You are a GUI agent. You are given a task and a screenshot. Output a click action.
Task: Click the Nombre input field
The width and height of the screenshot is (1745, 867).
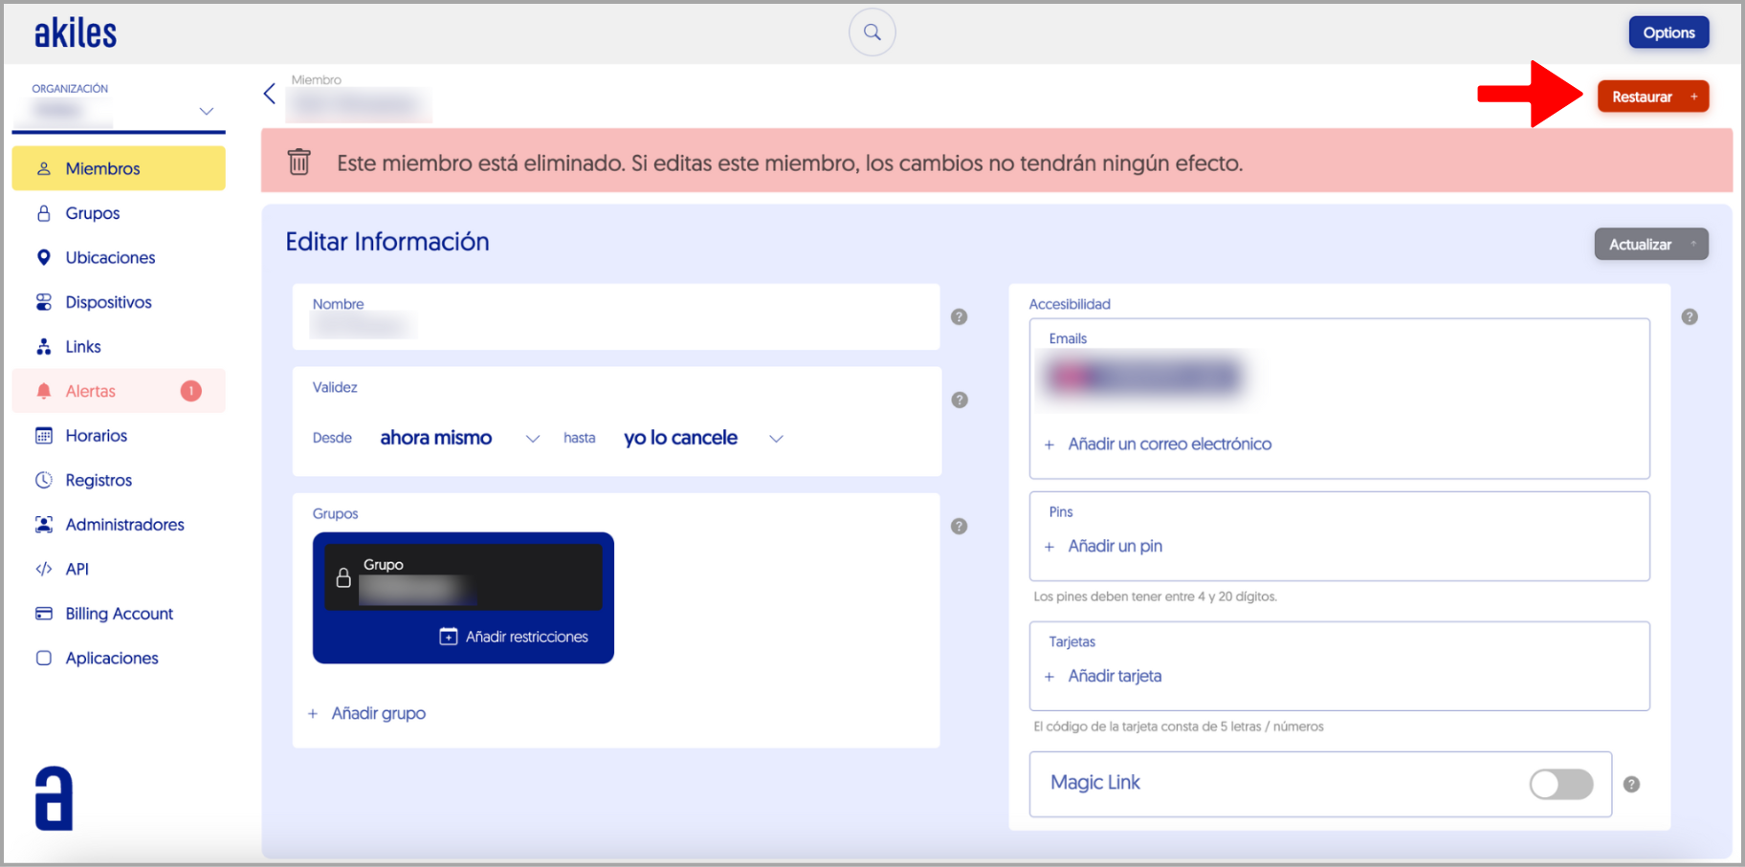616,325
